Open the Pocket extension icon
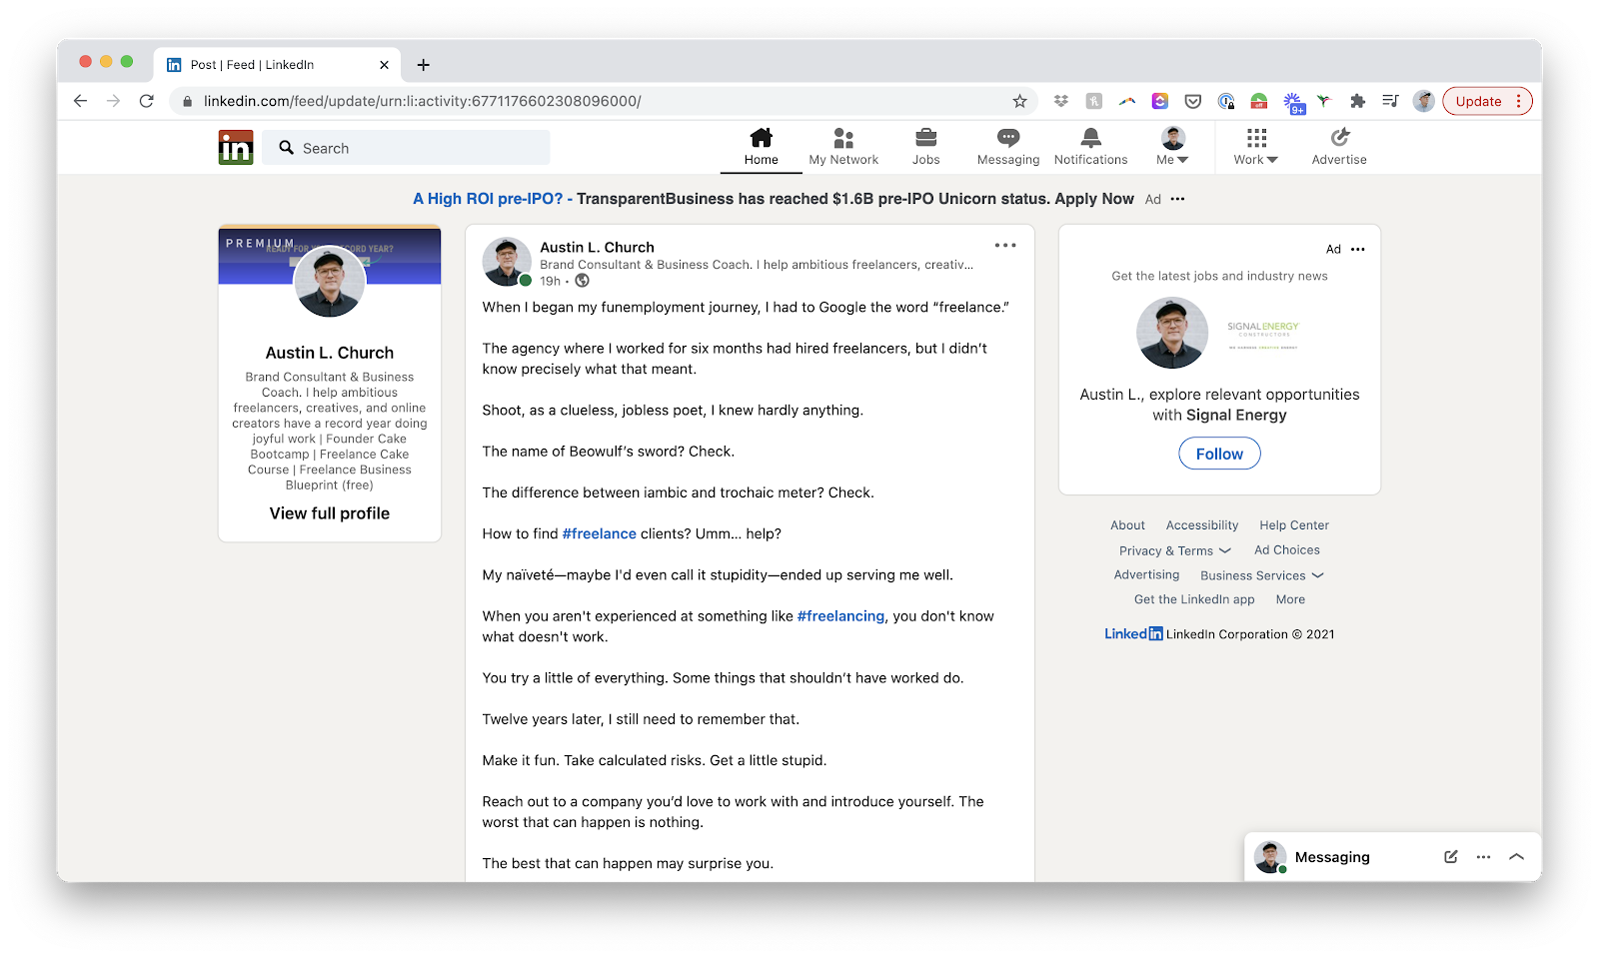This screenshot has width=1599, height=958. pyautogui.click(x=1193, y=101)
